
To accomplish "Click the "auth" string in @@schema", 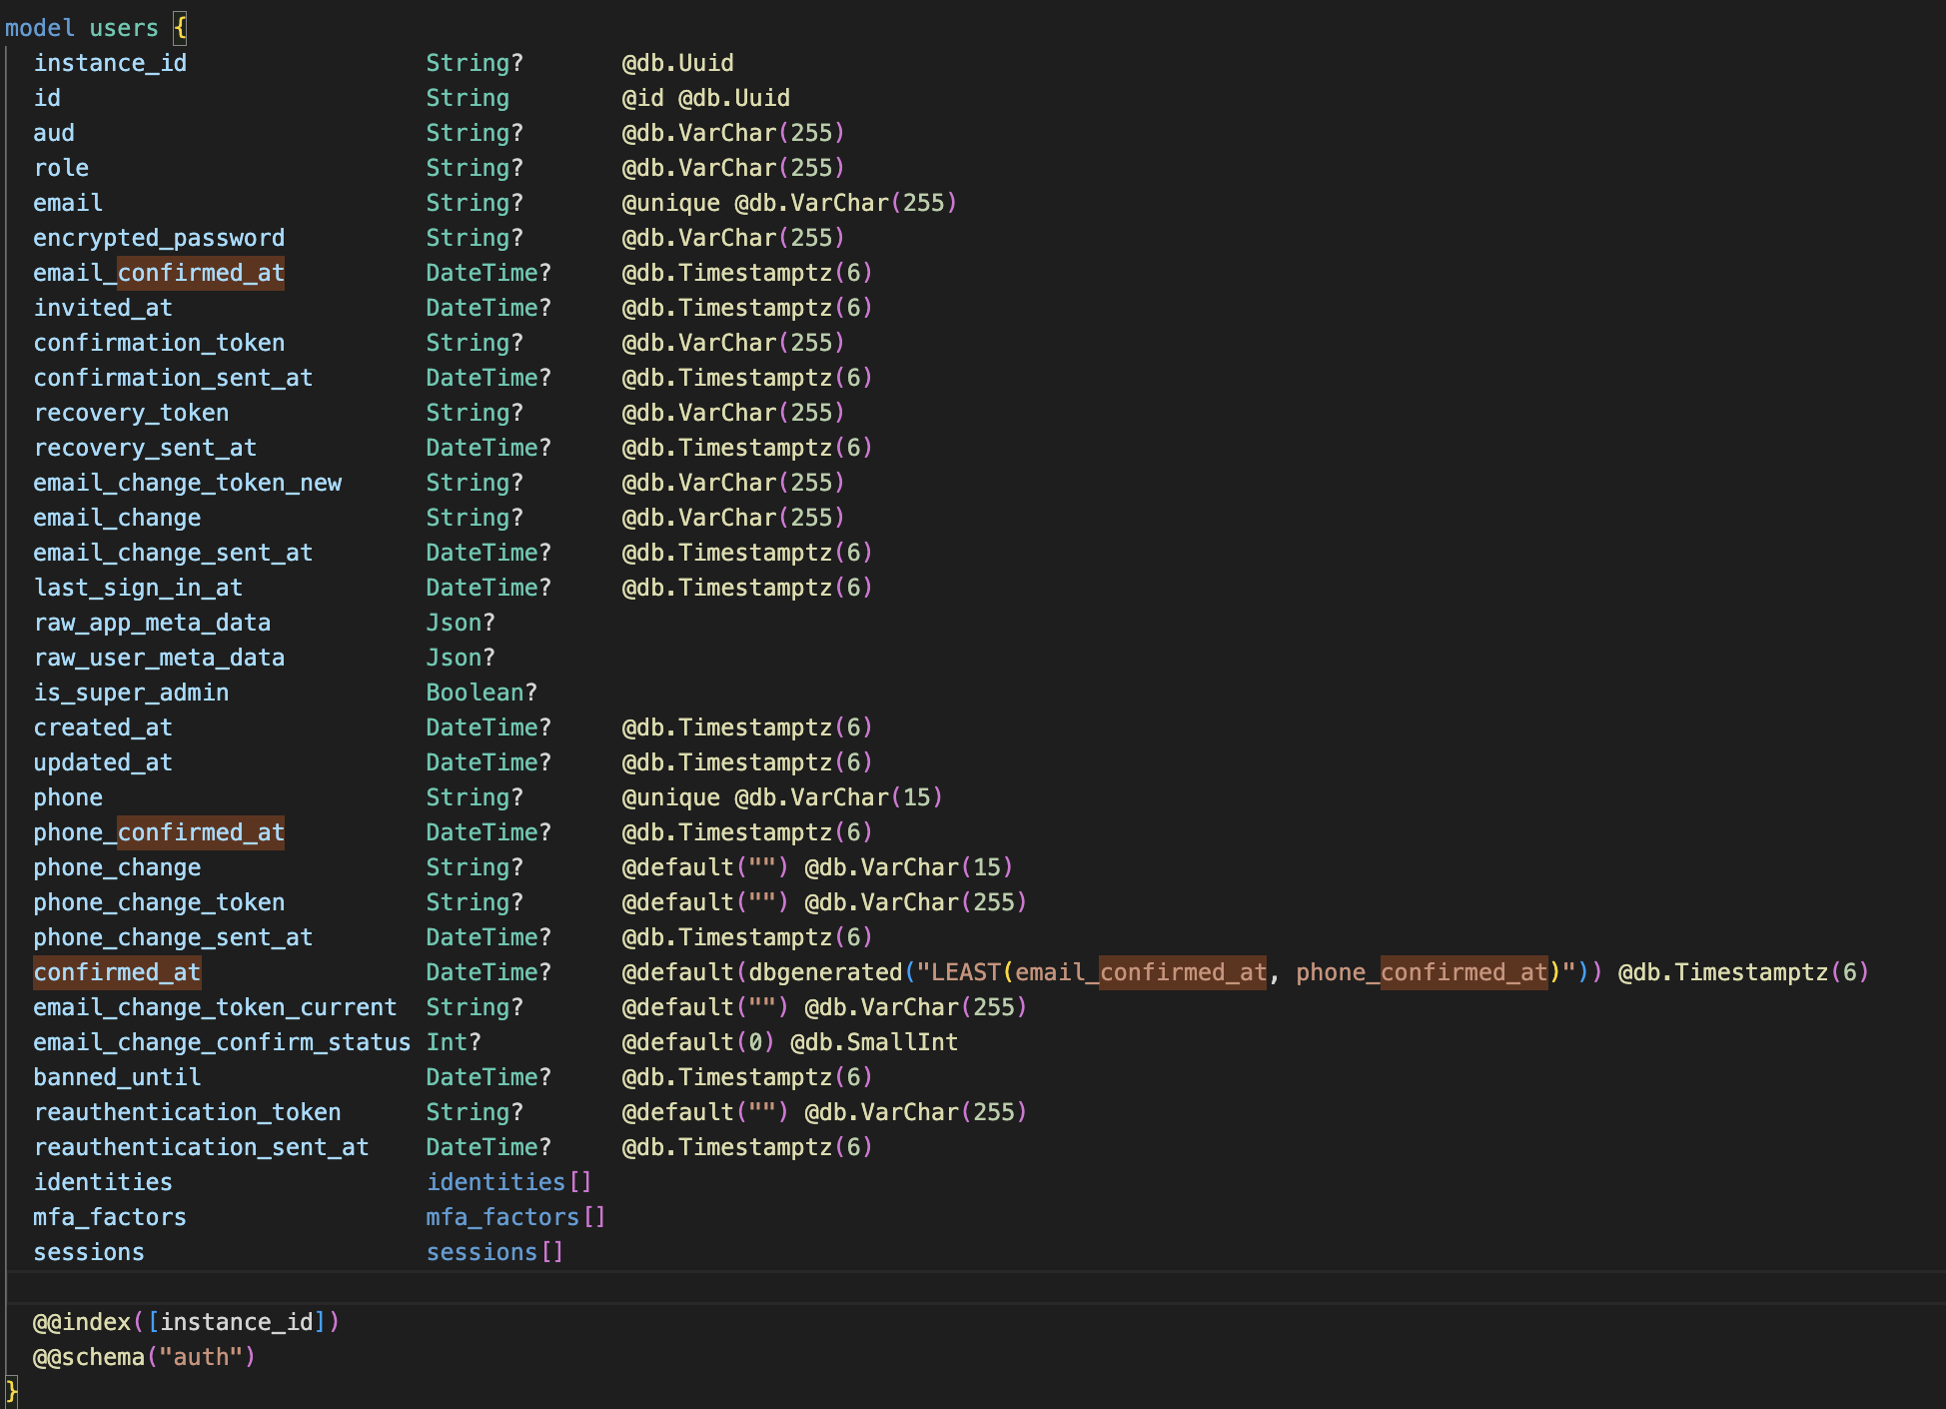I will pos(201,1357).
